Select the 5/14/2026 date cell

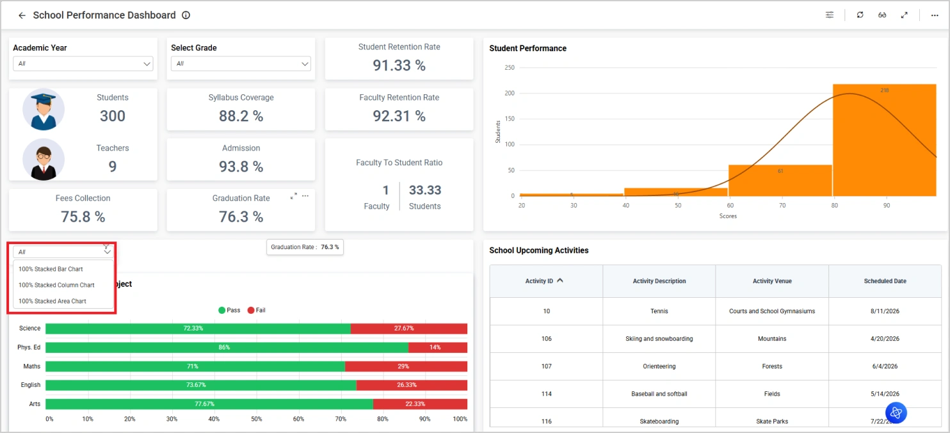click(x=885, y=394)
